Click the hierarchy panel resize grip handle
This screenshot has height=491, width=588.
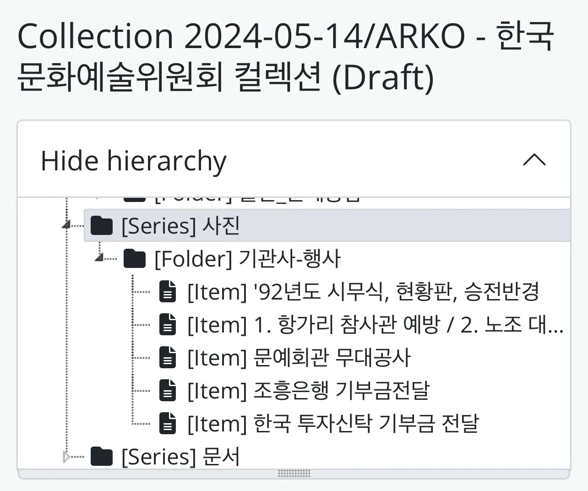[294, 473]
